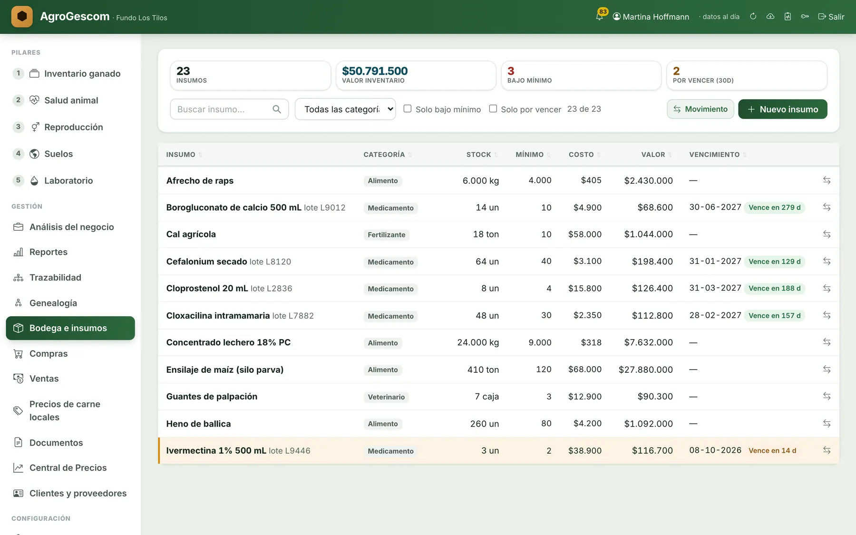This screenshot has width=856, height=535.
Task: Open Martina Hoffmann user profile
Action: pos(651,17)
